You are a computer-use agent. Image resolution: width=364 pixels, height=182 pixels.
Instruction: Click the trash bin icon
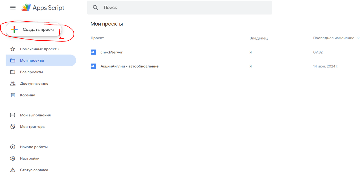[13, 95]
